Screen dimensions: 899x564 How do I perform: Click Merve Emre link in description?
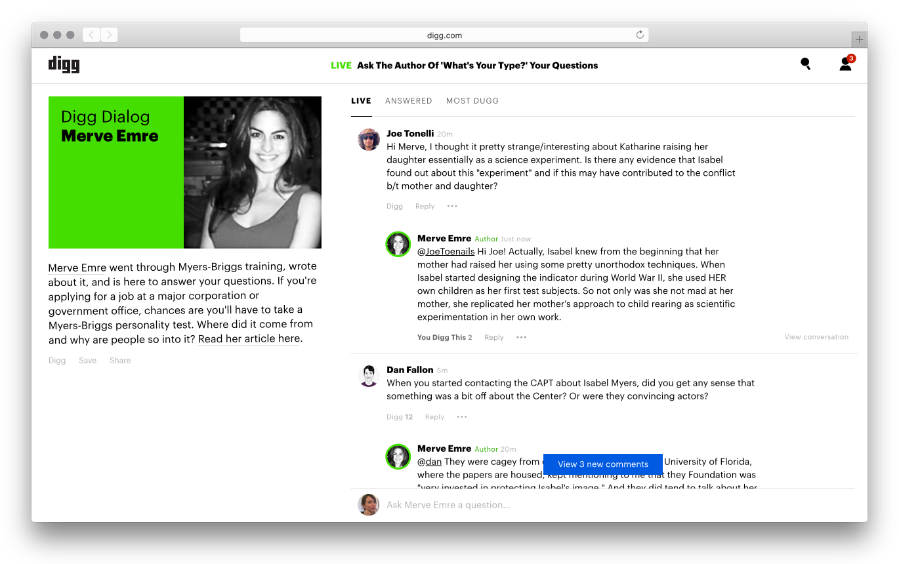77,267
